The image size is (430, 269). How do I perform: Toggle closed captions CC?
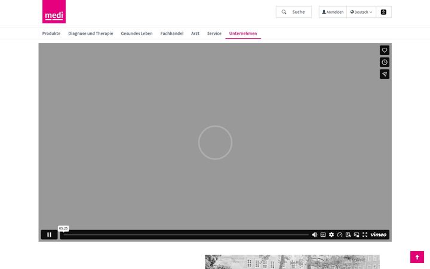(x=323, y=235)
